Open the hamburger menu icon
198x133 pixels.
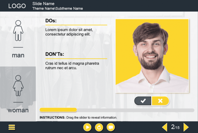tap(12, 127)
